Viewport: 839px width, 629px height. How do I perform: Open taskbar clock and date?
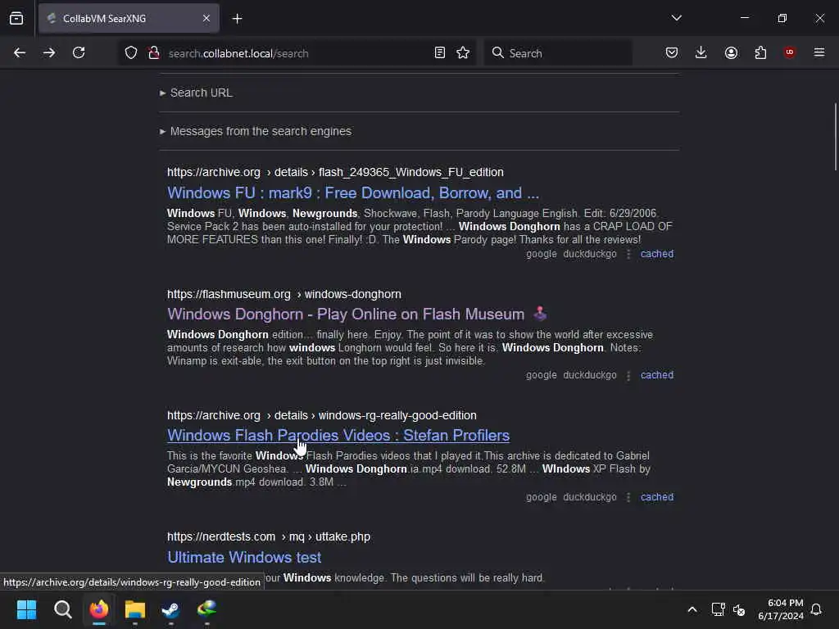pyautogui.click(x=781, y=609)
